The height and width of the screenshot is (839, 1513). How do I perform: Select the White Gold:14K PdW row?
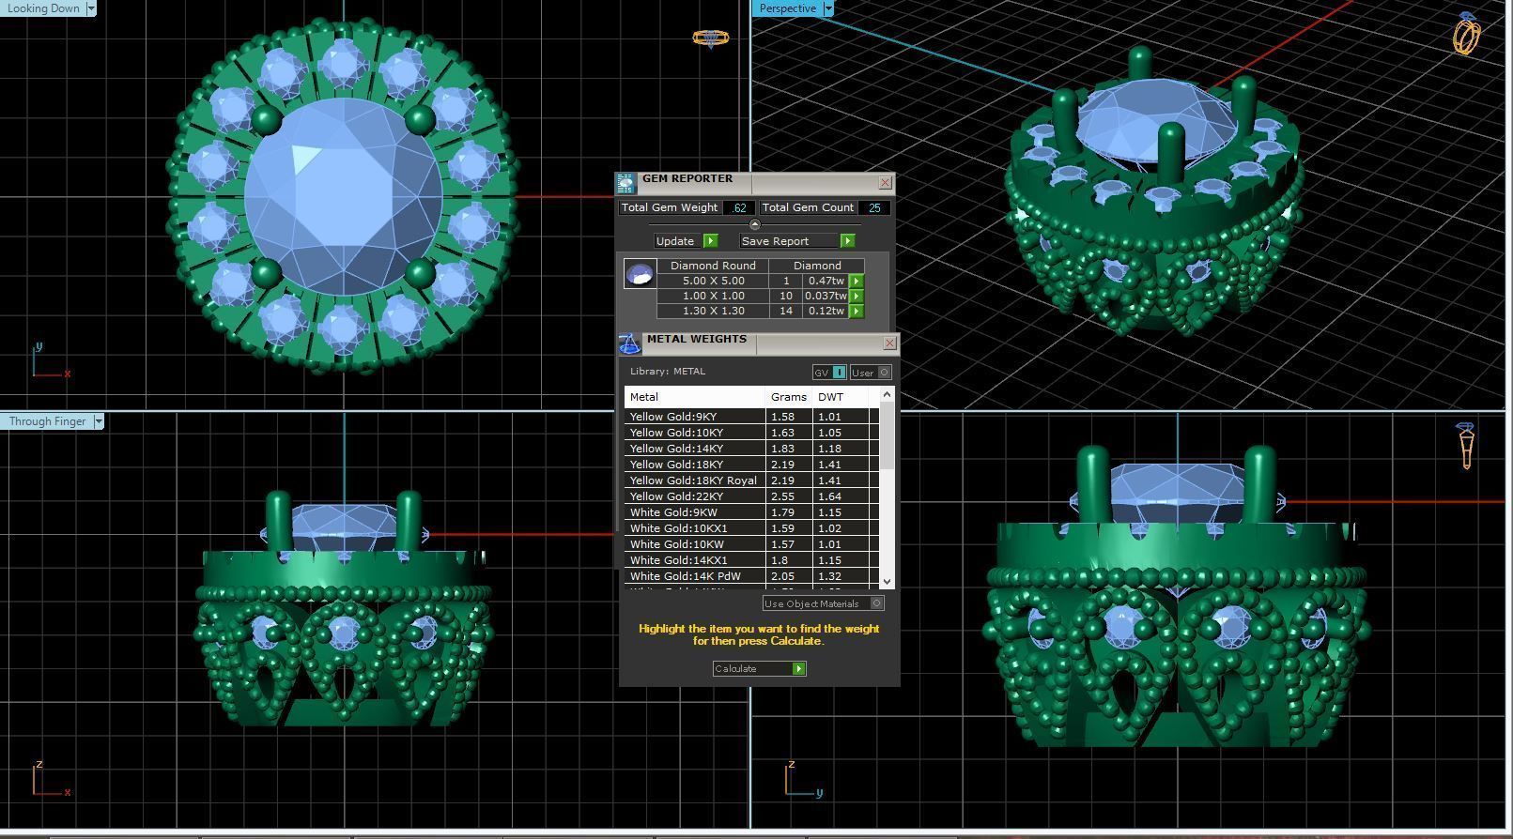pyautogui.click(x=751, y=576)
